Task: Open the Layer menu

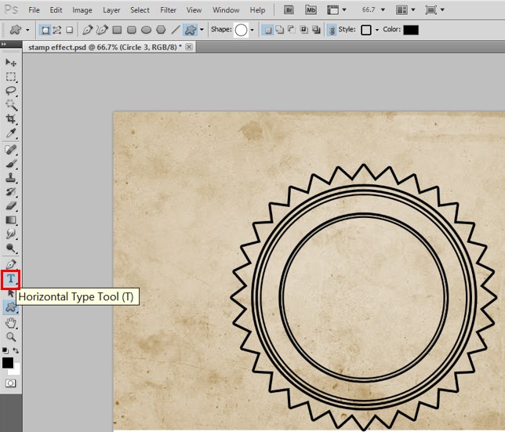Action: [x=111, y=10]
